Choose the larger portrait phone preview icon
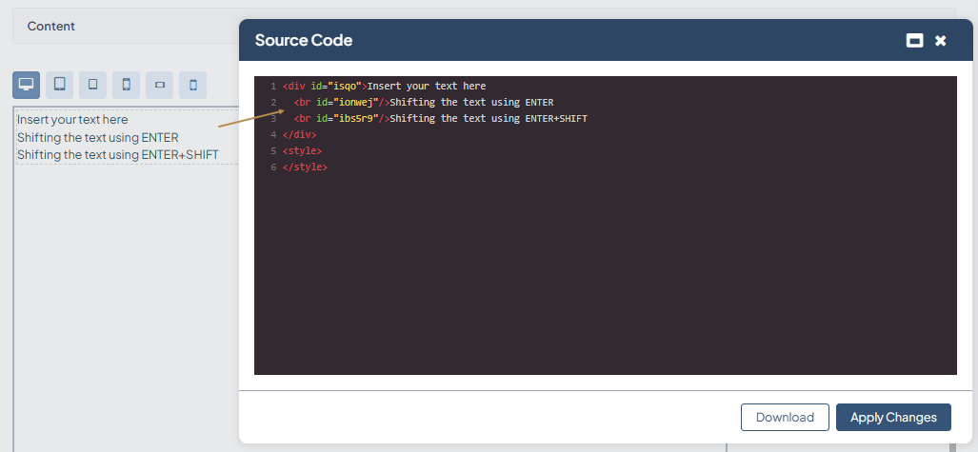Screen dimensions: 978x452 pyautogui.click(x=126, y=85)
